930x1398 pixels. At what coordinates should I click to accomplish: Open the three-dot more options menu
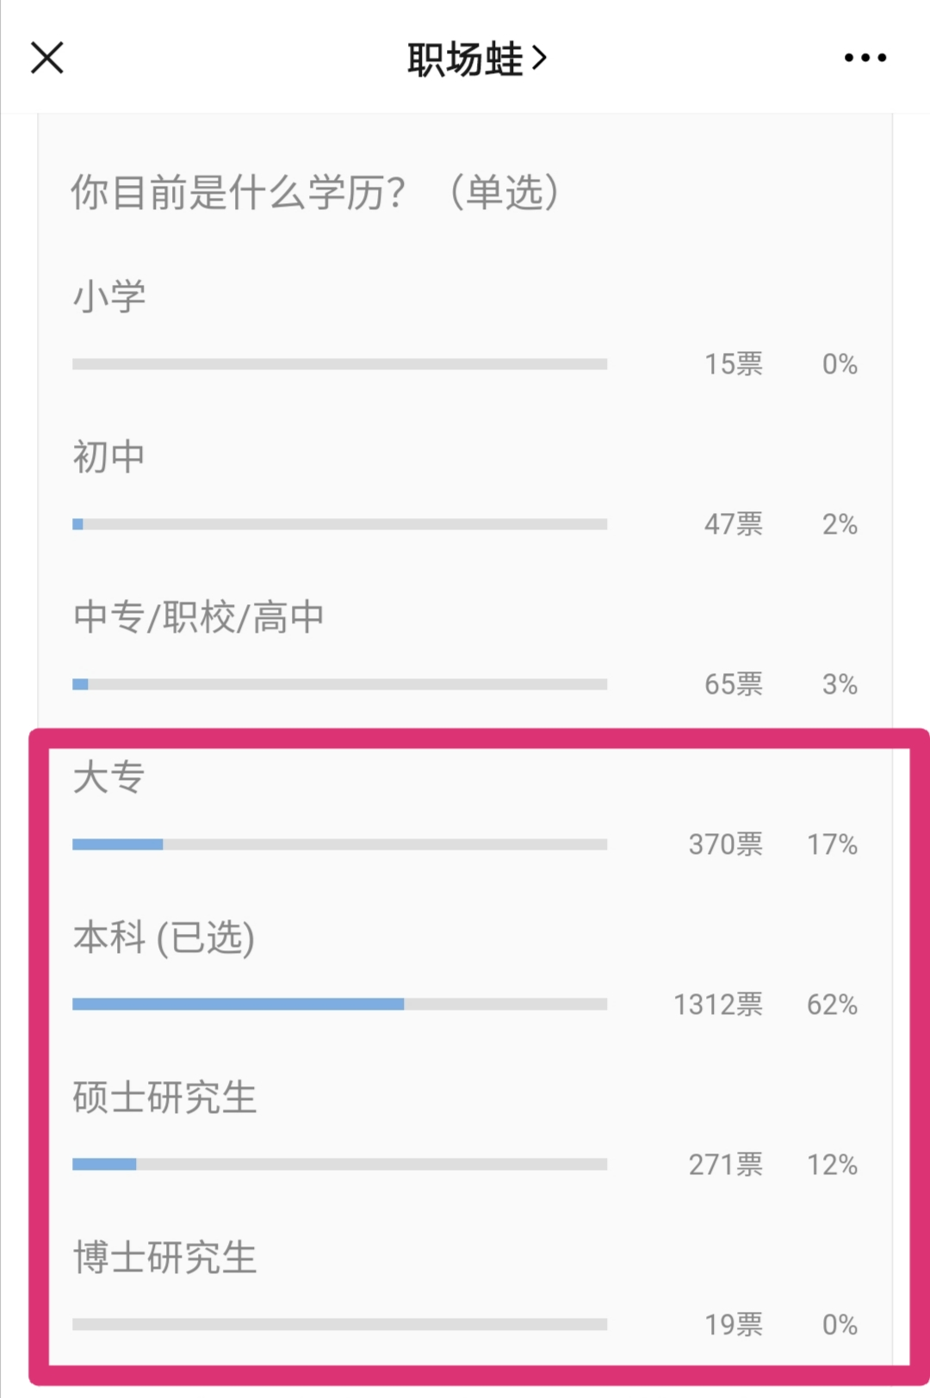coord(865,59)
